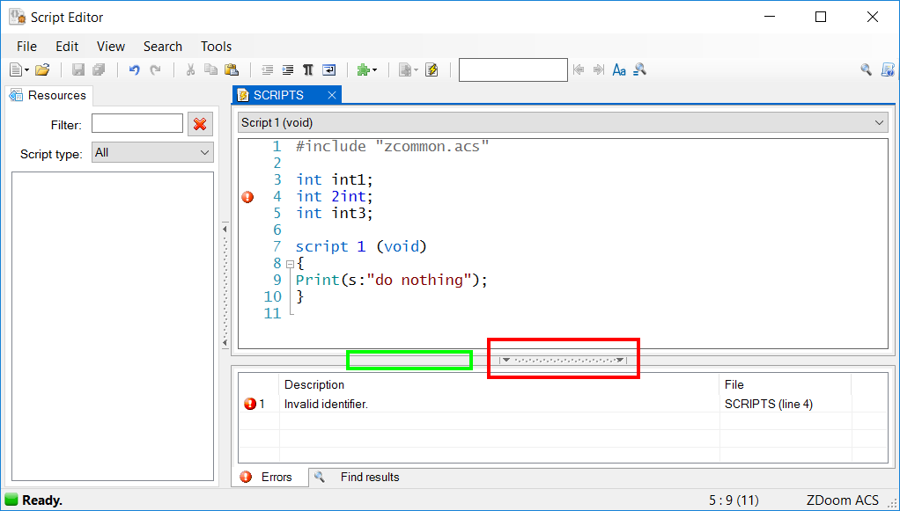Close the SCRIPTS editor tab
This screenshot has height=511, width=900.
(x=331, y=94)
